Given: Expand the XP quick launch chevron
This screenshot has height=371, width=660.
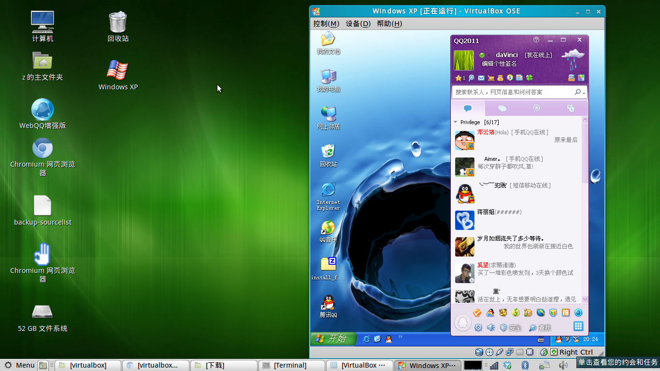Looking at the screenshot, I should point(400,337).
